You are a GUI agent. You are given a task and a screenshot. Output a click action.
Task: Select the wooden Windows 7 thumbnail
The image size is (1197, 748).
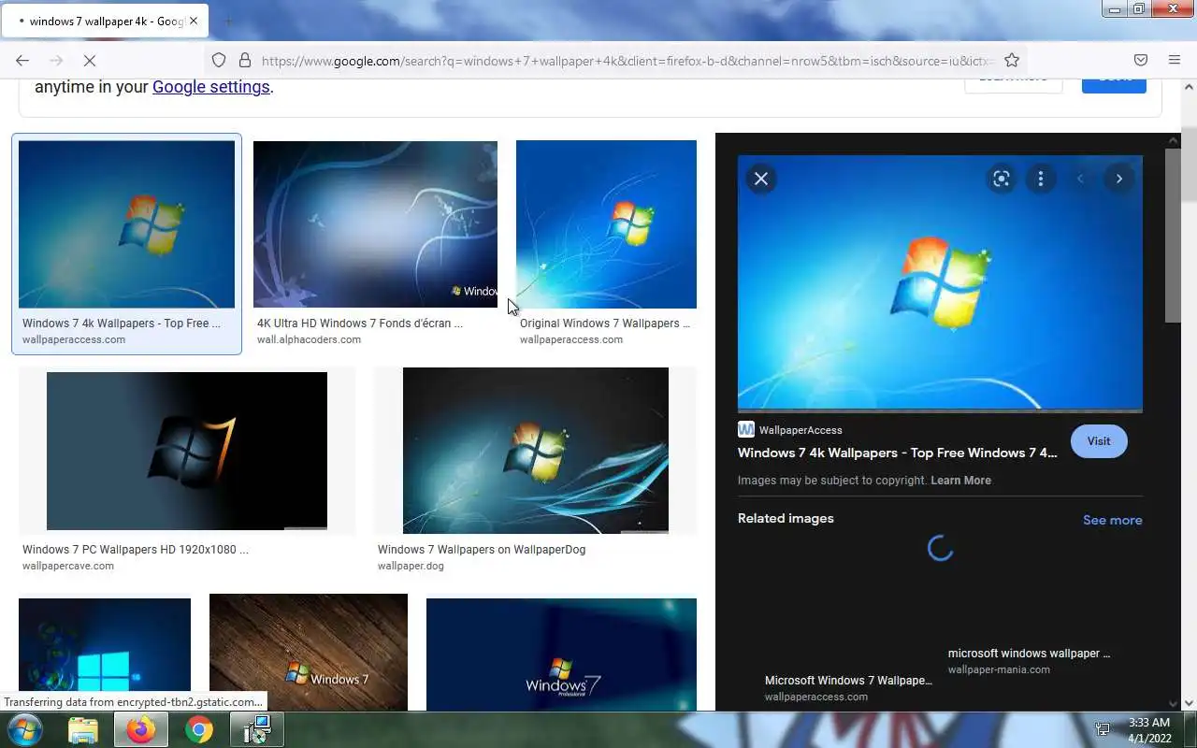(x=309, y=653)
